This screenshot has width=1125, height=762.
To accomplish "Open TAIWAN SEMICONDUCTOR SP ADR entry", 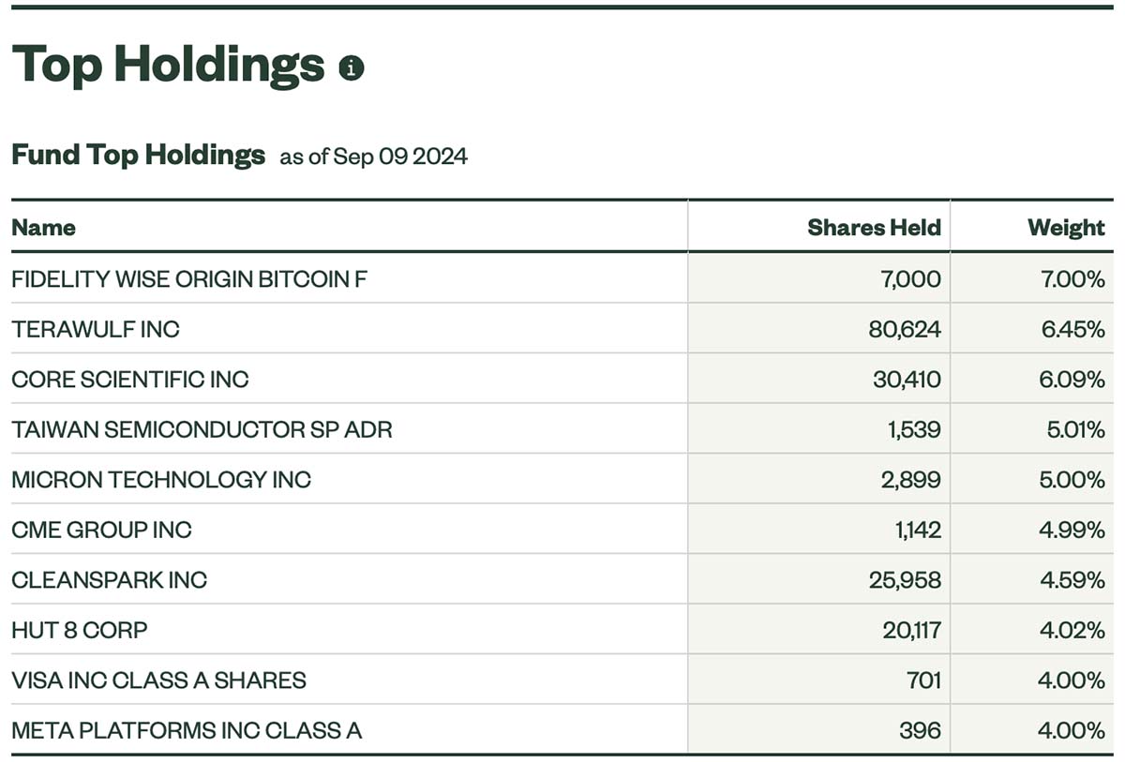I will pos(202,429).
